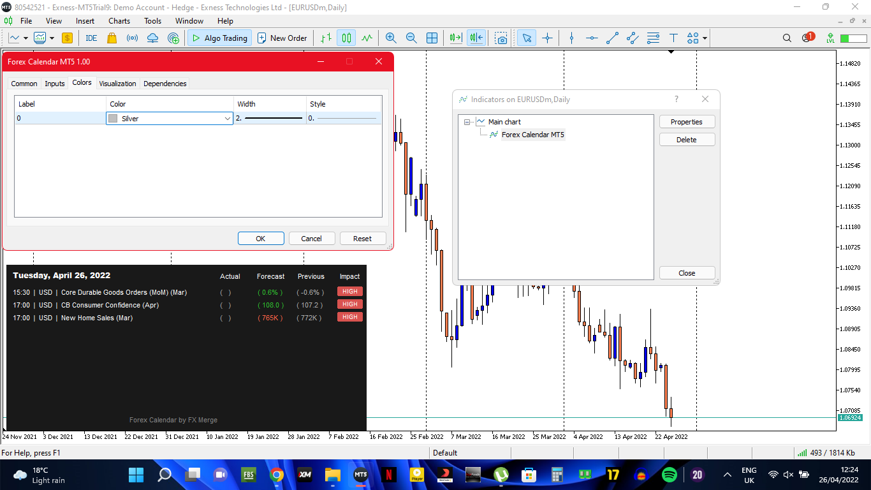Click Delete in Indicators window
This screenshot has width=871, height=490.
click(687, 140)
